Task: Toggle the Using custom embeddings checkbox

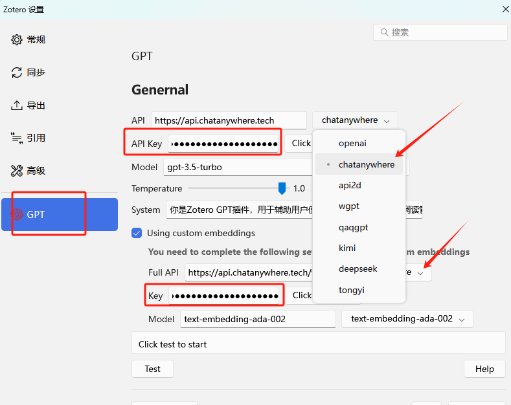Action: [137, 233]
